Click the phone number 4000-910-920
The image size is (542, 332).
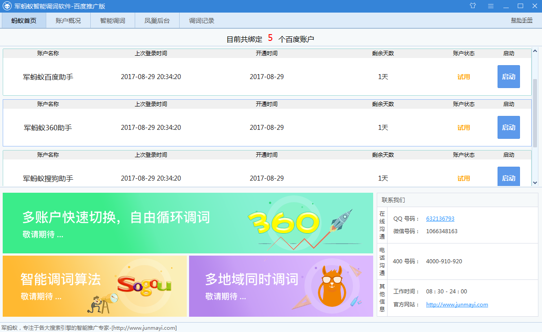tap(444, 261)
